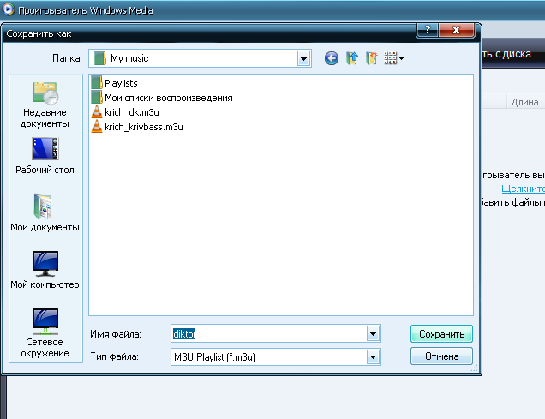This screenshot has width=545, height=419.
Task: Open My Documents (Мои документы)
Action: click(x=45, y=212)
